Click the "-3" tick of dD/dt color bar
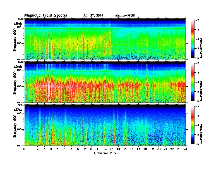 coord(198,73)
